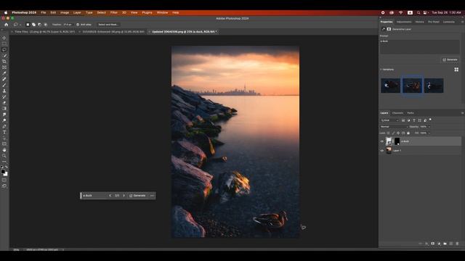Choose Subtract from Selection mode
Screen dimensions: 465x261
(39, 25)
